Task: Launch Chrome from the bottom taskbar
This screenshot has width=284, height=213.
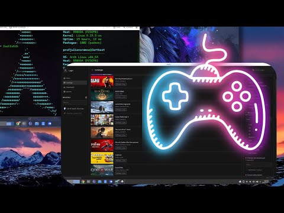Action: pos(83,182)
